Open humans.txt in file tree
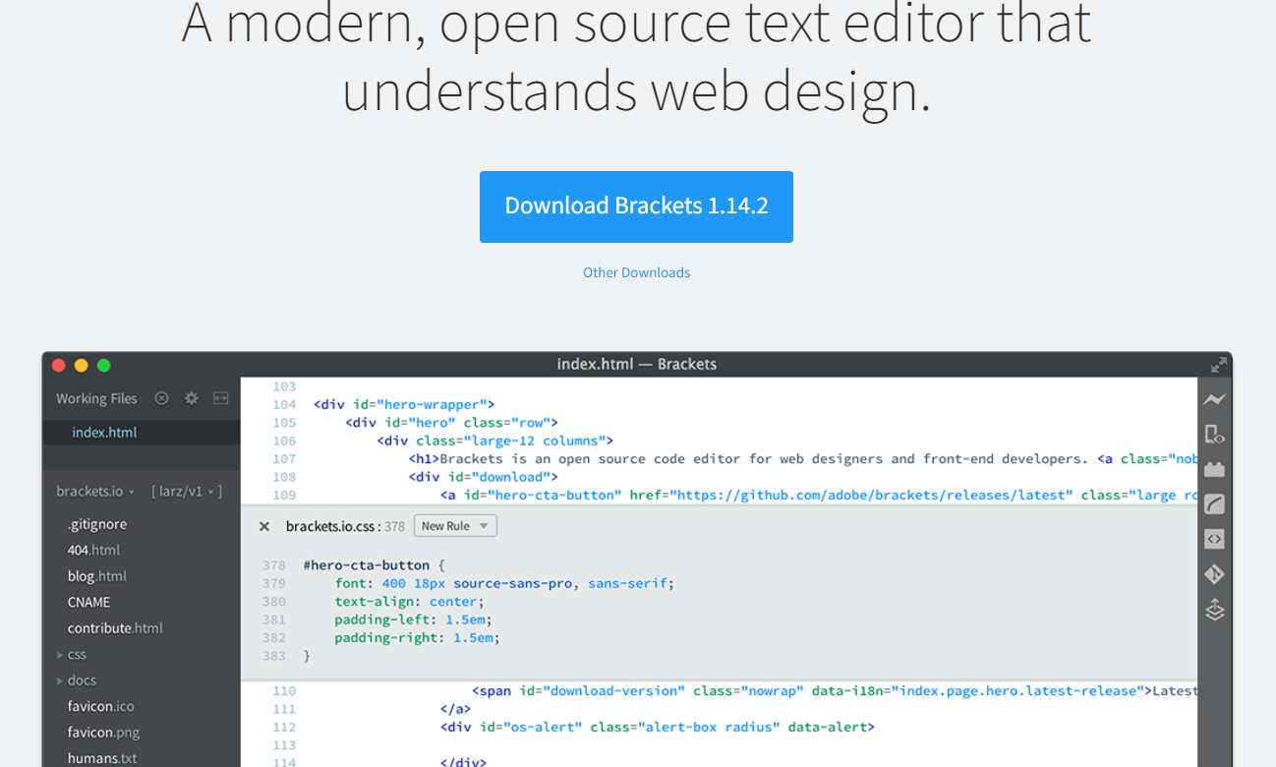 pos(102,758)
